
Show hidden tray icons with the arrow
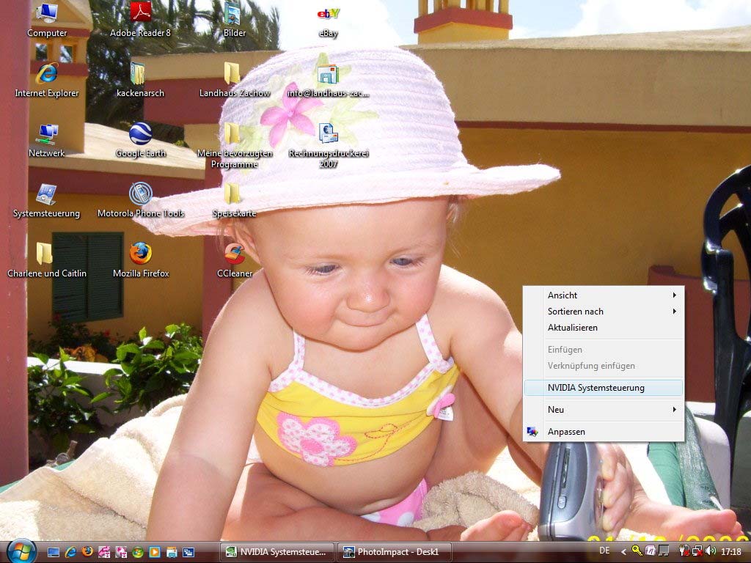click(x=624, y=551)
